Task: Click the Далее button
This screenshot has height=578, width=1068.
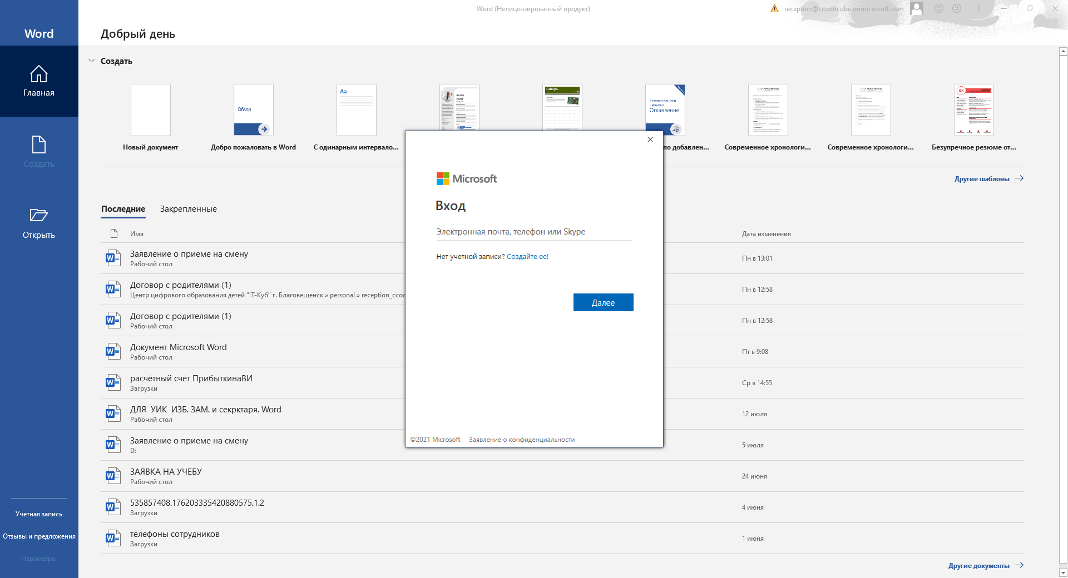Action: [x=604, y=302]
